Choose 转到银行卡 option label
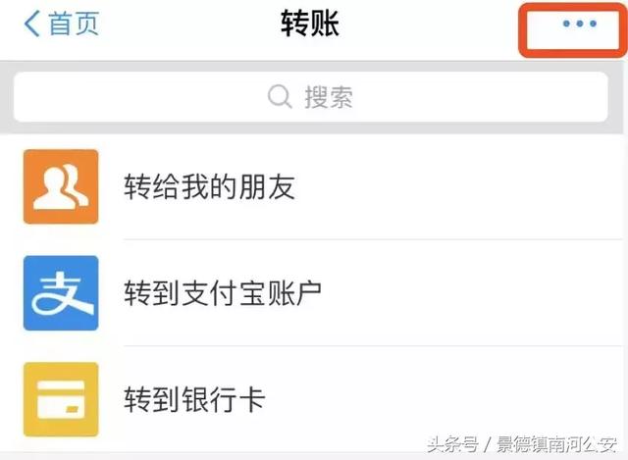This screenshot has height=460, width=628. (x=194, y=399)
